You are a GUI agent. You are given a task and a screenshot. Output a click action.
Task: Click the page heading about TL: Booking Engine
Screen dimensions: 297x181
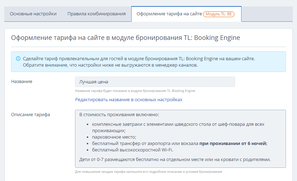click(x=126, y=37)
